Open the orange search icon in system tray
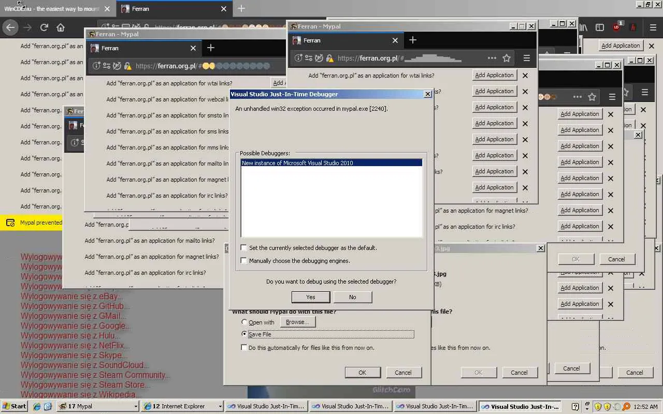663x414 pixels. point(627,407)
